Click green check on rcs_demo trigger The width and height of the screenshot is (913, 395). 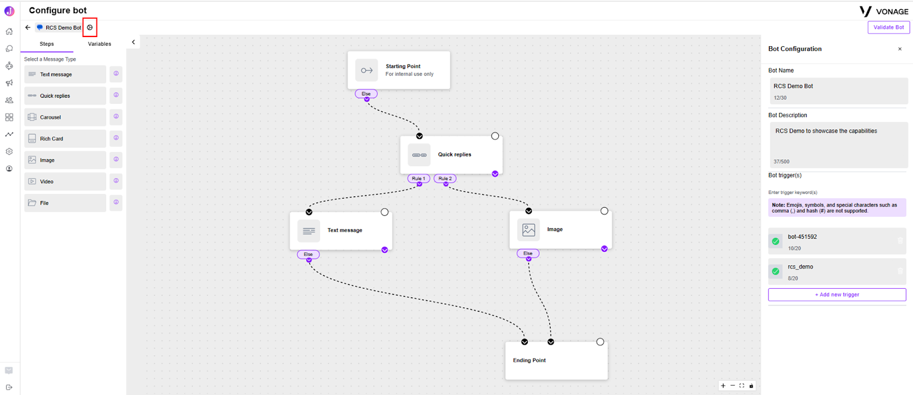tap(775, 272)
